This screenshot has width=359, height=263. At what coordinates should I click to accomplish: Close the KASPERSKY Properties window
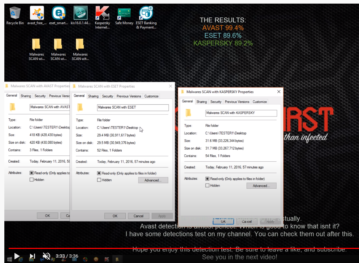(278, 92)
